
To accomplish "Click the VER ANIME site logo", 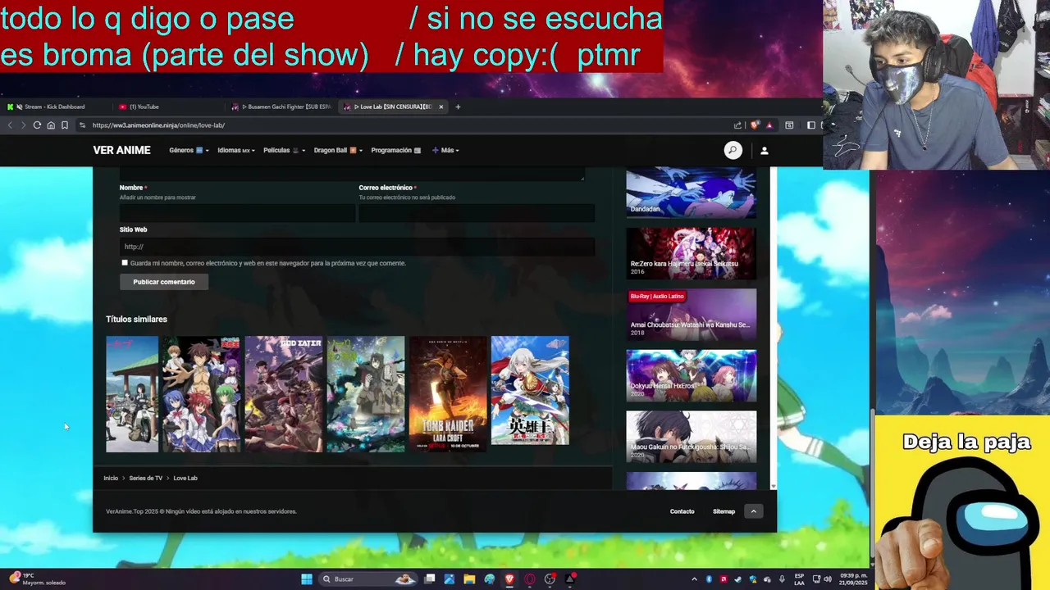I will [121, 151].
